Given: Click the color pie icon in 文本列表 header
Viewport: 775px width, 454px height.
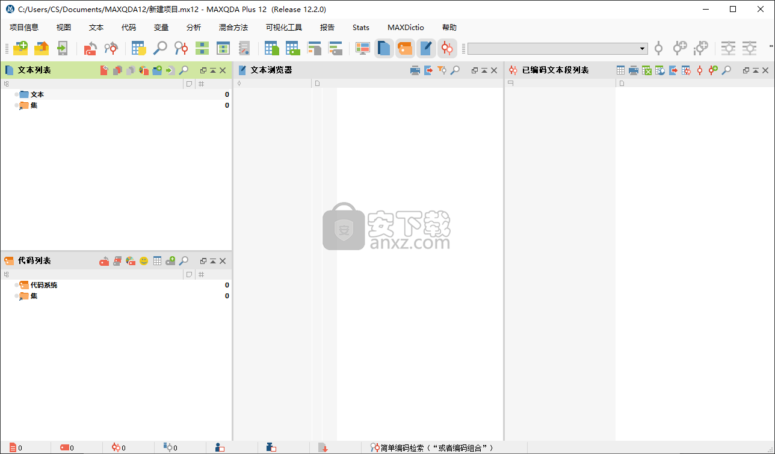Looking at the screenshot, I should (x=144, y=70).
